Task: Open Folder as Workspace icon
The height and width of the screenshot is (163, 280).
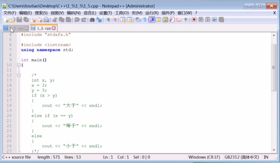Action: tap(179, 20)
